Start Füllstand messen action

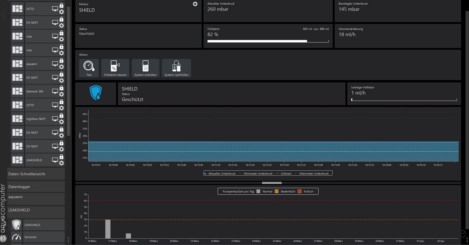[x=115, y=68]
